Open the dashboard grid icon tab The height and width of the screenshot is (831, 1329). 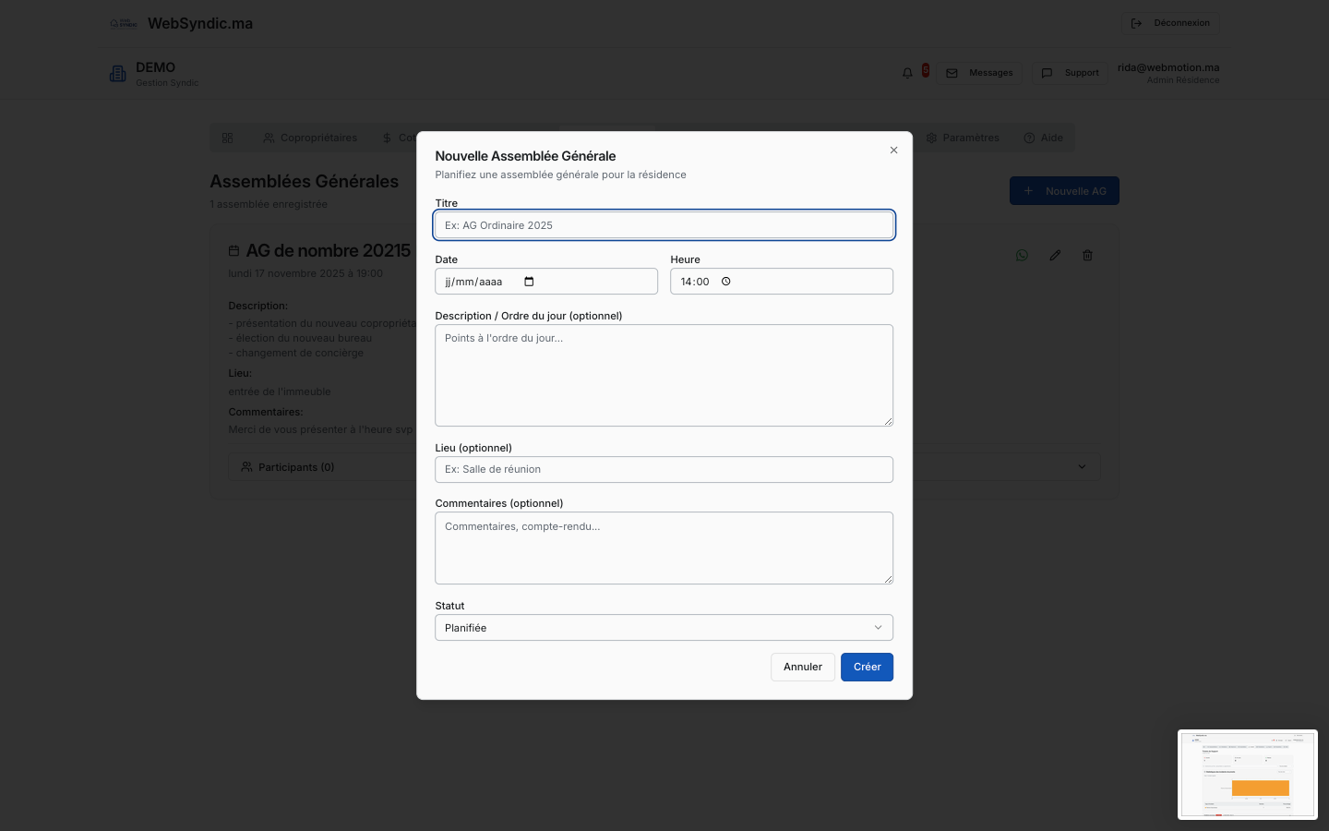point(228,138)
